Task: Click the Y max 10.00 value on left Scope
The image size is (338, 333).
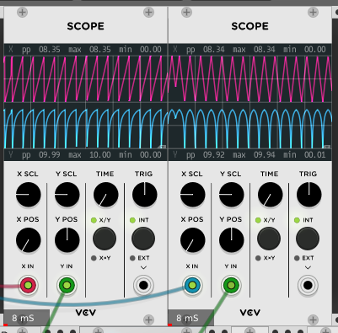Action: pyautogui.click(x=100, y=155)
